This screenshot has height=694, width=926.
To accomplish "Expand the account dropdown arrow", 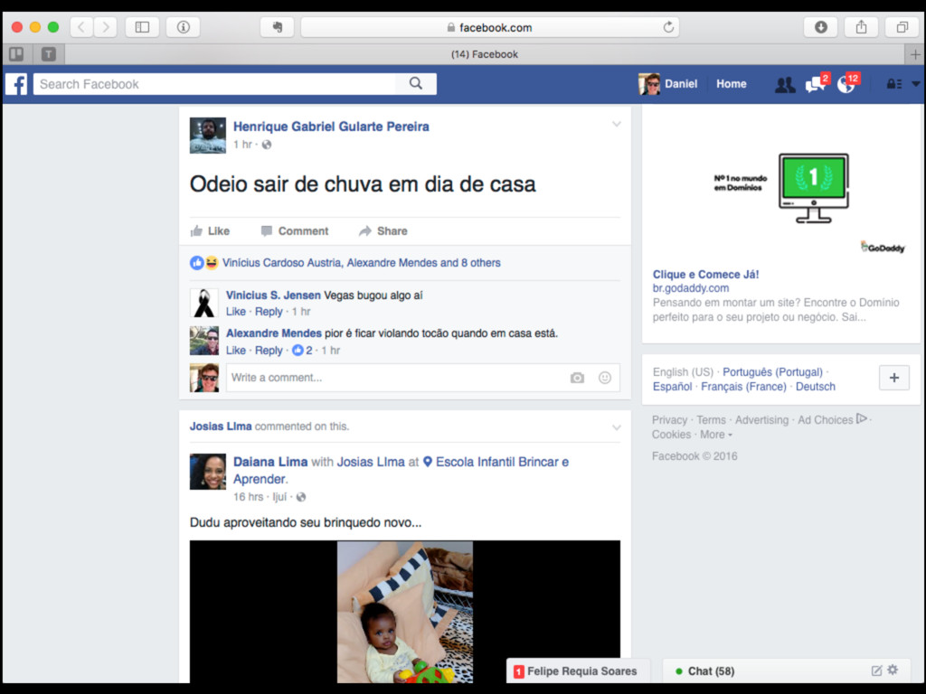I will (x=915, y=84).
